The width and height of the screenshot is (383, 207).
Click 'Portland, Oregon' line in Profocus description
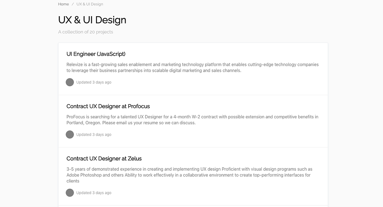[131, 123]
